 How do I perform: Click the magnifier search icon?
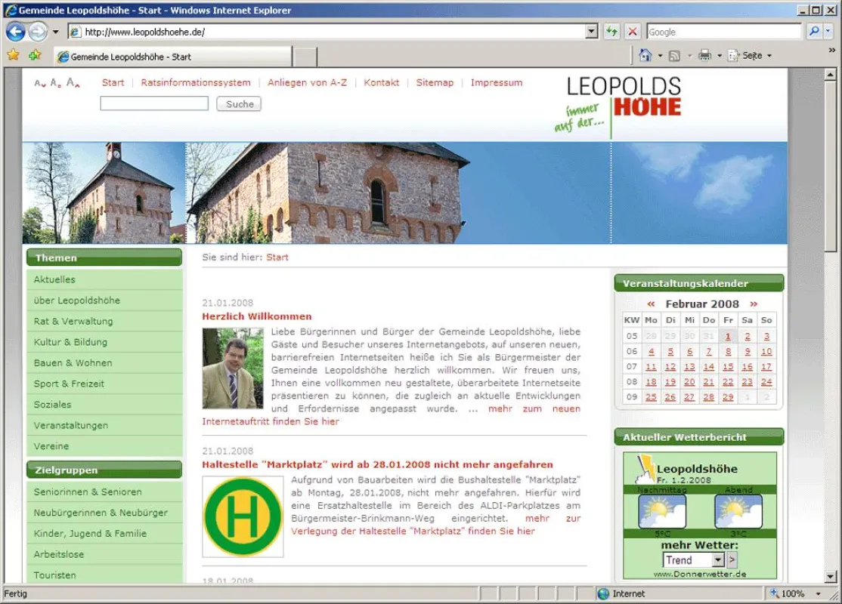pyautogui.click(x=814, y=32)
